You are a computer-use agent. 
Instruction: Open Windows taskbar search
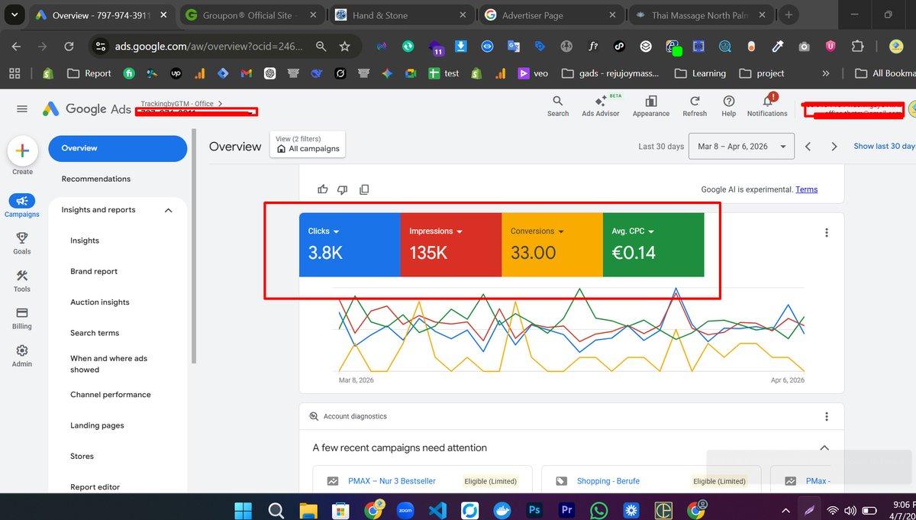pos(276,510)
